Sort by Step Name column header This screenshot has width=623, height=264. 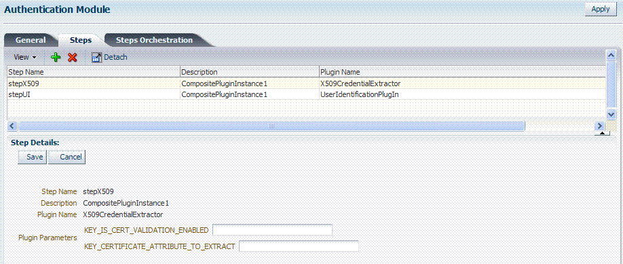pos(94,72)
